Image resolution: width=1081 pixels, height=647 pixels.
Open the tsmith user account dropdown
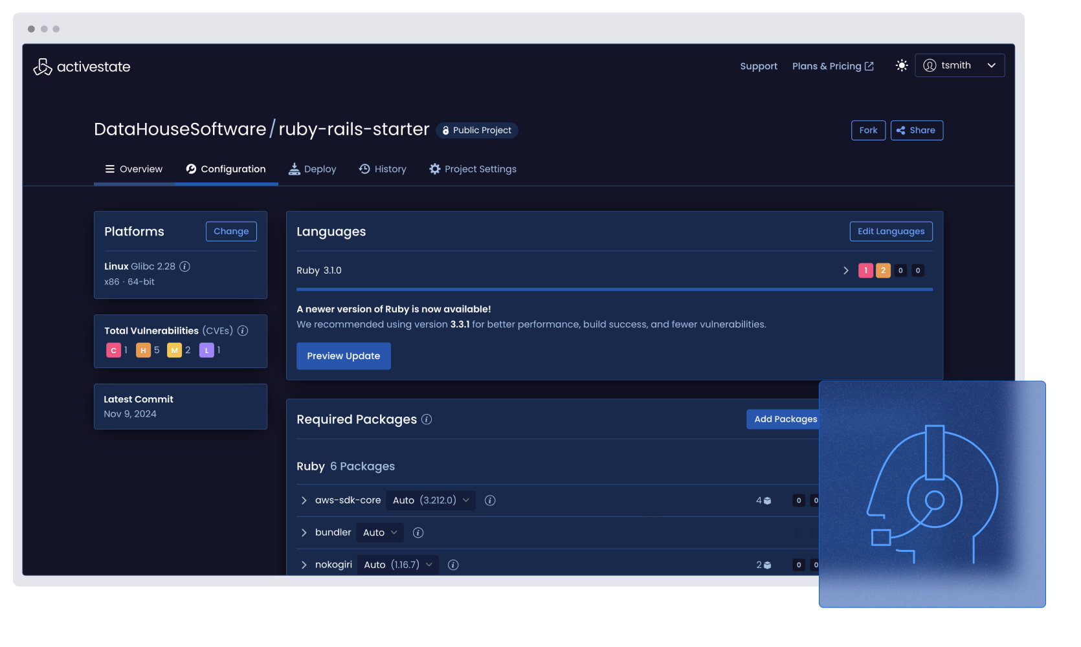pos(959,65)
